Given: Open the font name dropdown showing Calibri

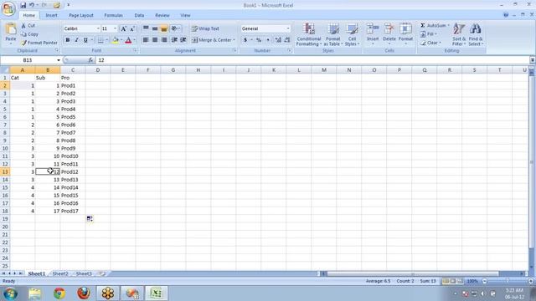Looking at the screenshot, I should 98,28.
